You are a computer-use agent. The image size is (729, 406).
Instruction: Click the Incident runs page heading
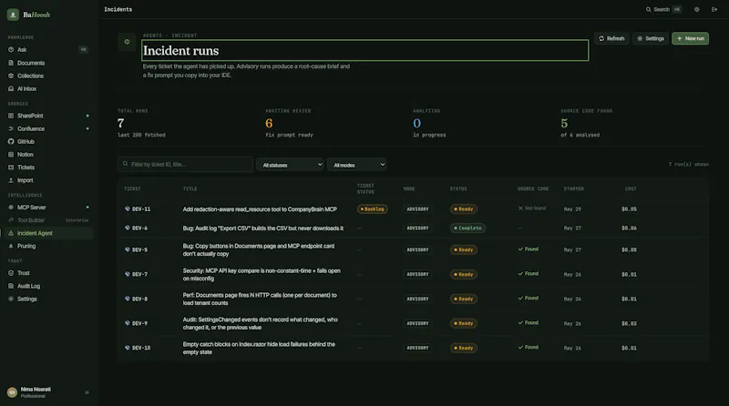180,51
